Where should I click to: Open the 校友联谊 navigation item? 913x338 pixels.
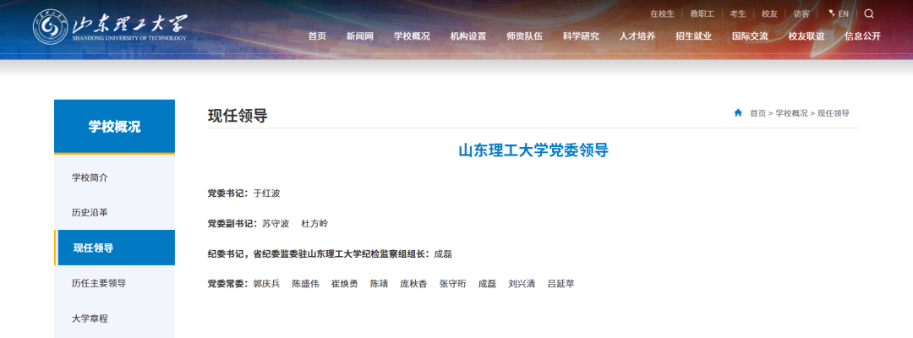(806, 36)
